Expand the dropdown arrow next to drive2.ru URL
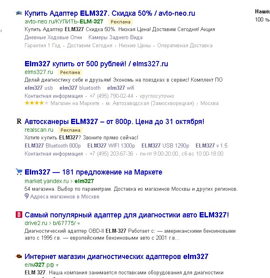270x278 pixels. [79, 223]
